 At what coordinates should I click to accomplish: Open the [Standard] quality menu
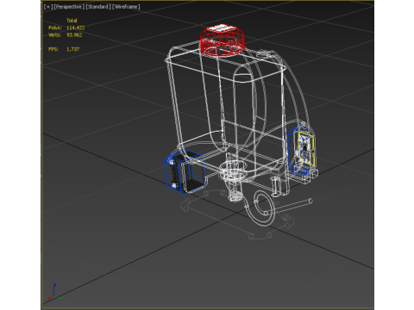pos(98,7)
